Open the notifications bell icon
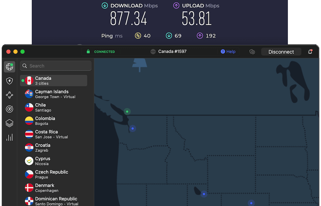Image resolution: width=321 pixels, height=206 pixels. point(310,52)
